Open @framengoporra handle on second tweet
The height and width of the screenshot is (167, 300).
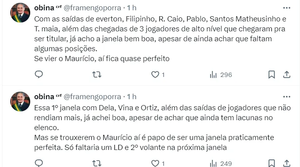pos(92,96)
